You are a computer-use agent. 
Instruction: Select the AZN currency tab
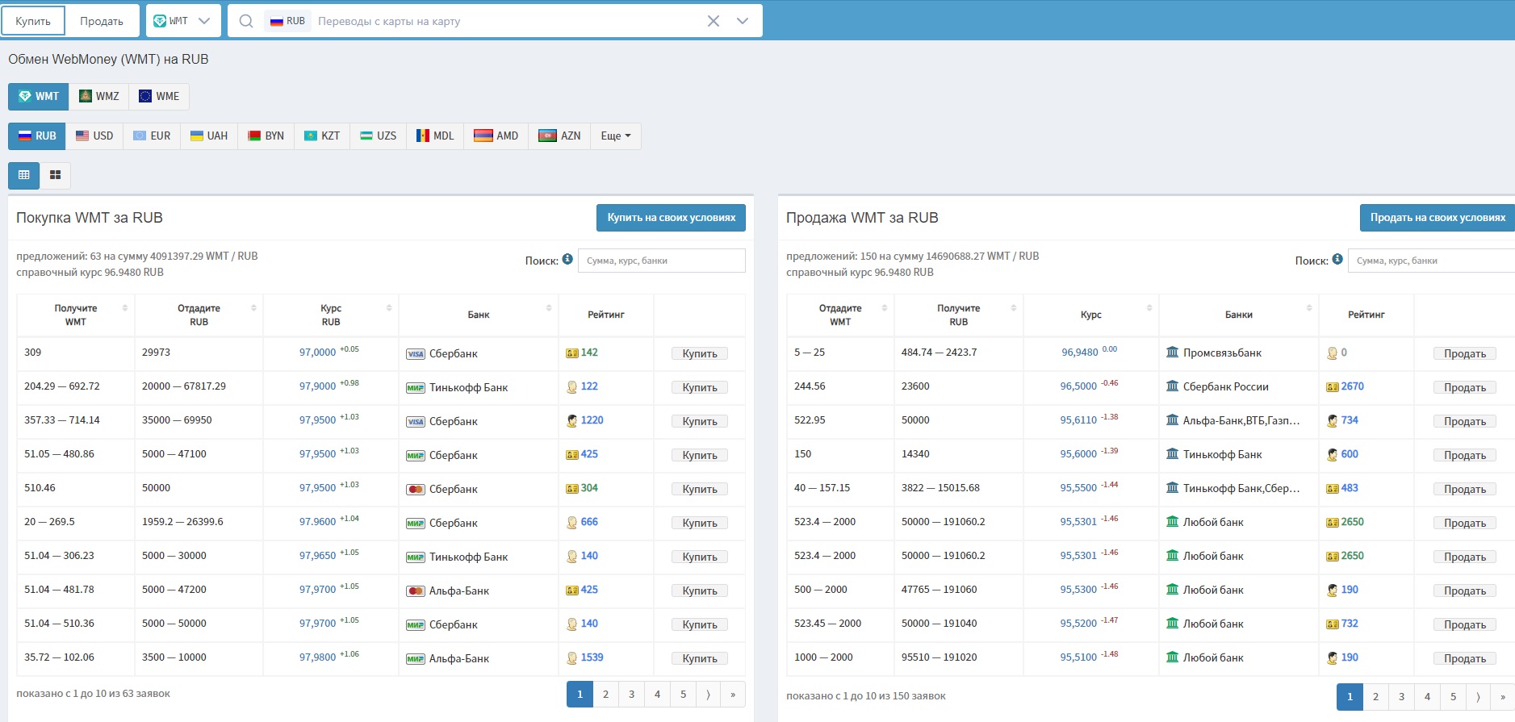(559, 136)
